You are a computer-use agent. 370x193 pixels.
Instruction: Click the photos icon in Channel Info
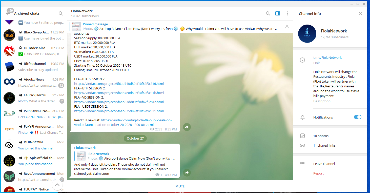tap(302, 136)
